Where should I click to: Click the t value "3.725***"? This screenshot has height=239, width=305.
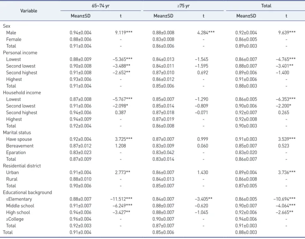[x=124, y=139]
